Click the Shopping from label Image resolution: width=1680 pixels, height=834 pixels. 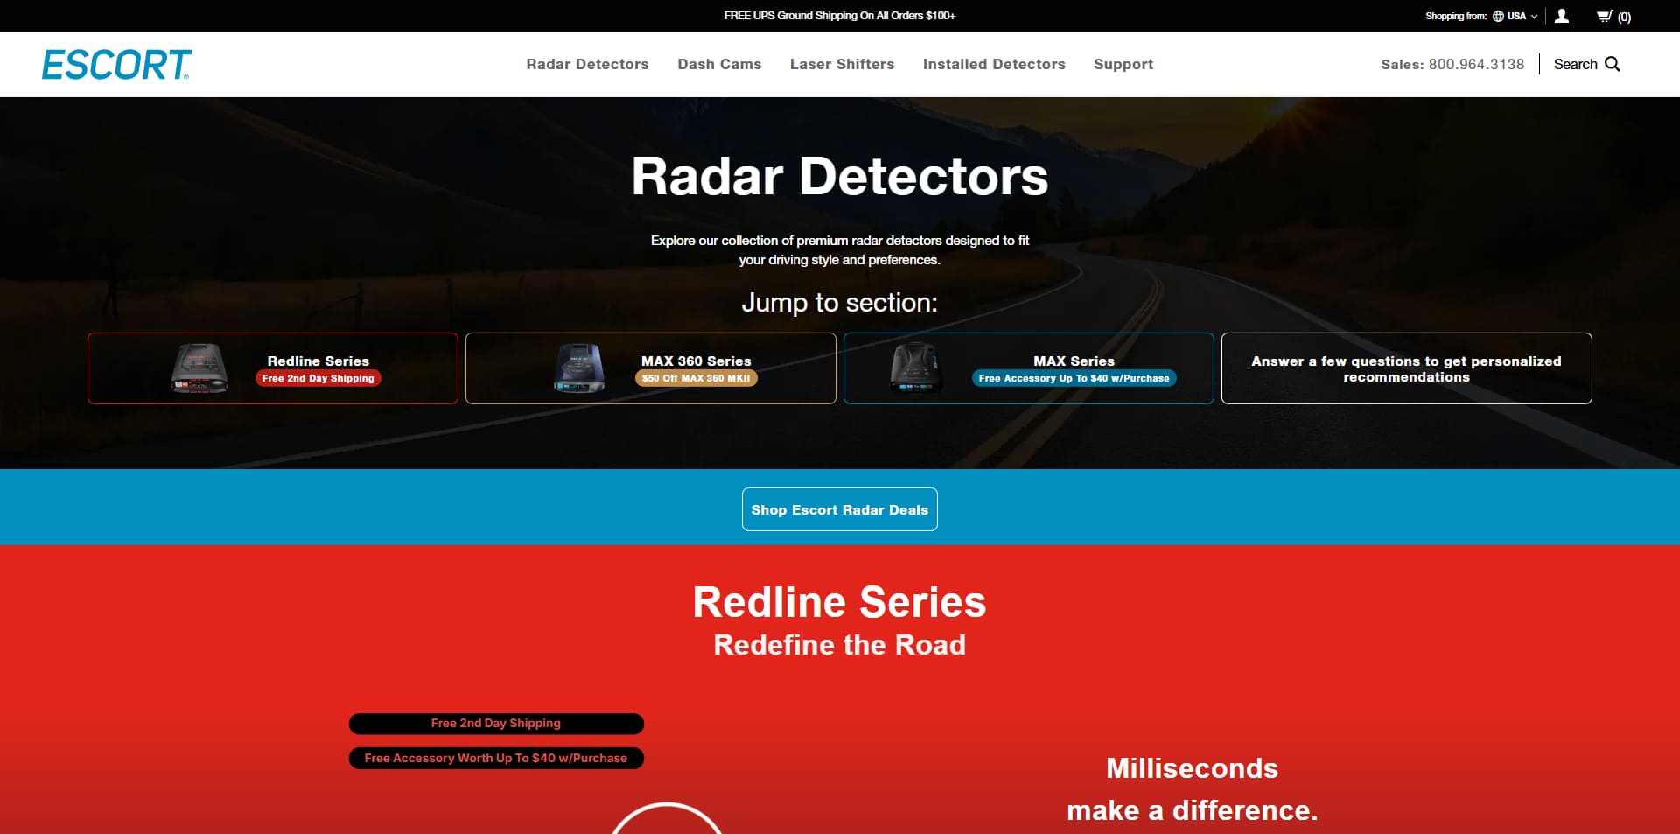click(1456, 16)
